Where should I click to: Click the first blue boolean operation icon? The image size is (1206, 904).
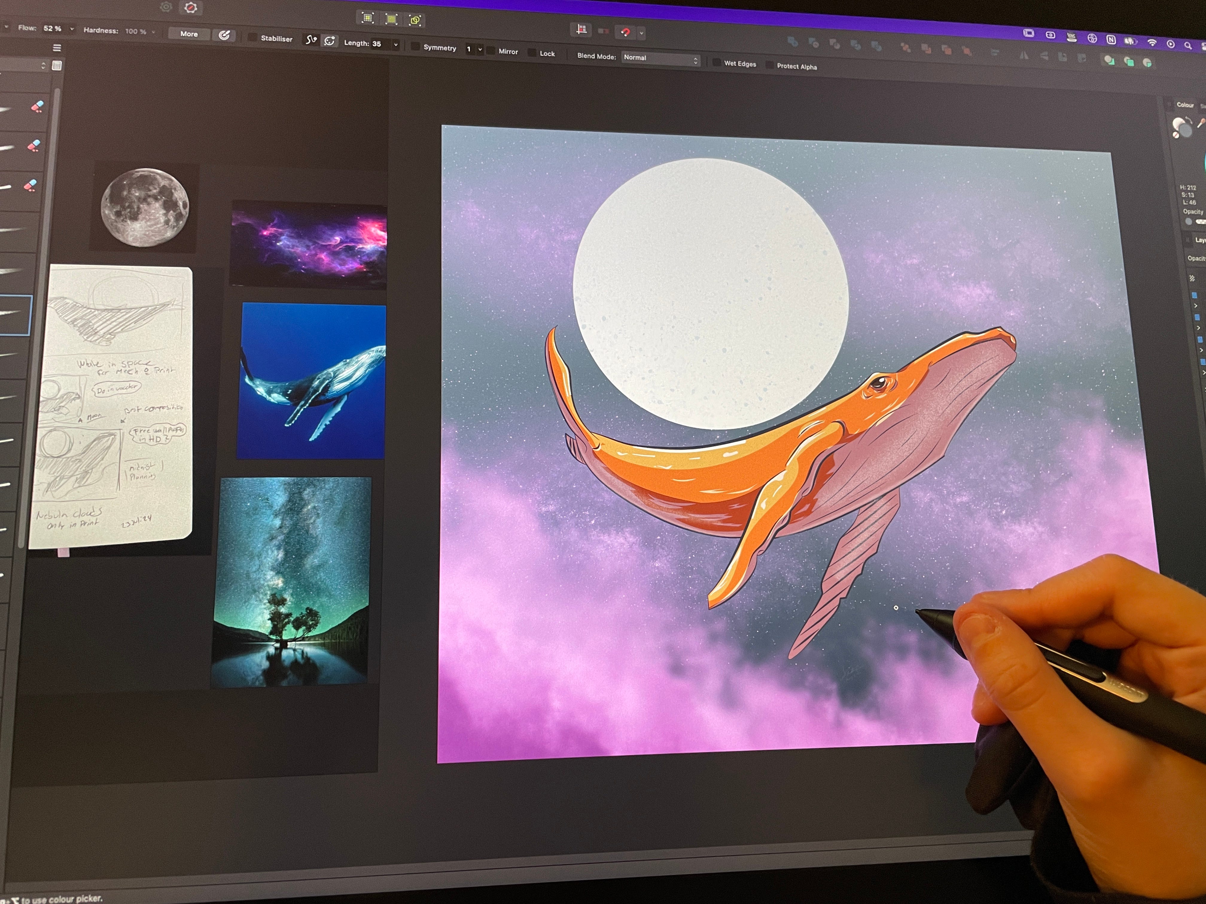point(793,42)
